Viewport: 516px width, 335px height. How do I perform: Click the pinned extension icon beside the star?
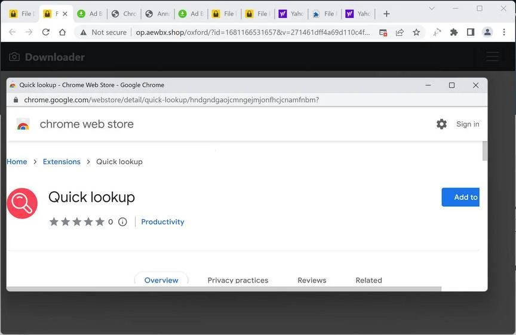[437, 32]
